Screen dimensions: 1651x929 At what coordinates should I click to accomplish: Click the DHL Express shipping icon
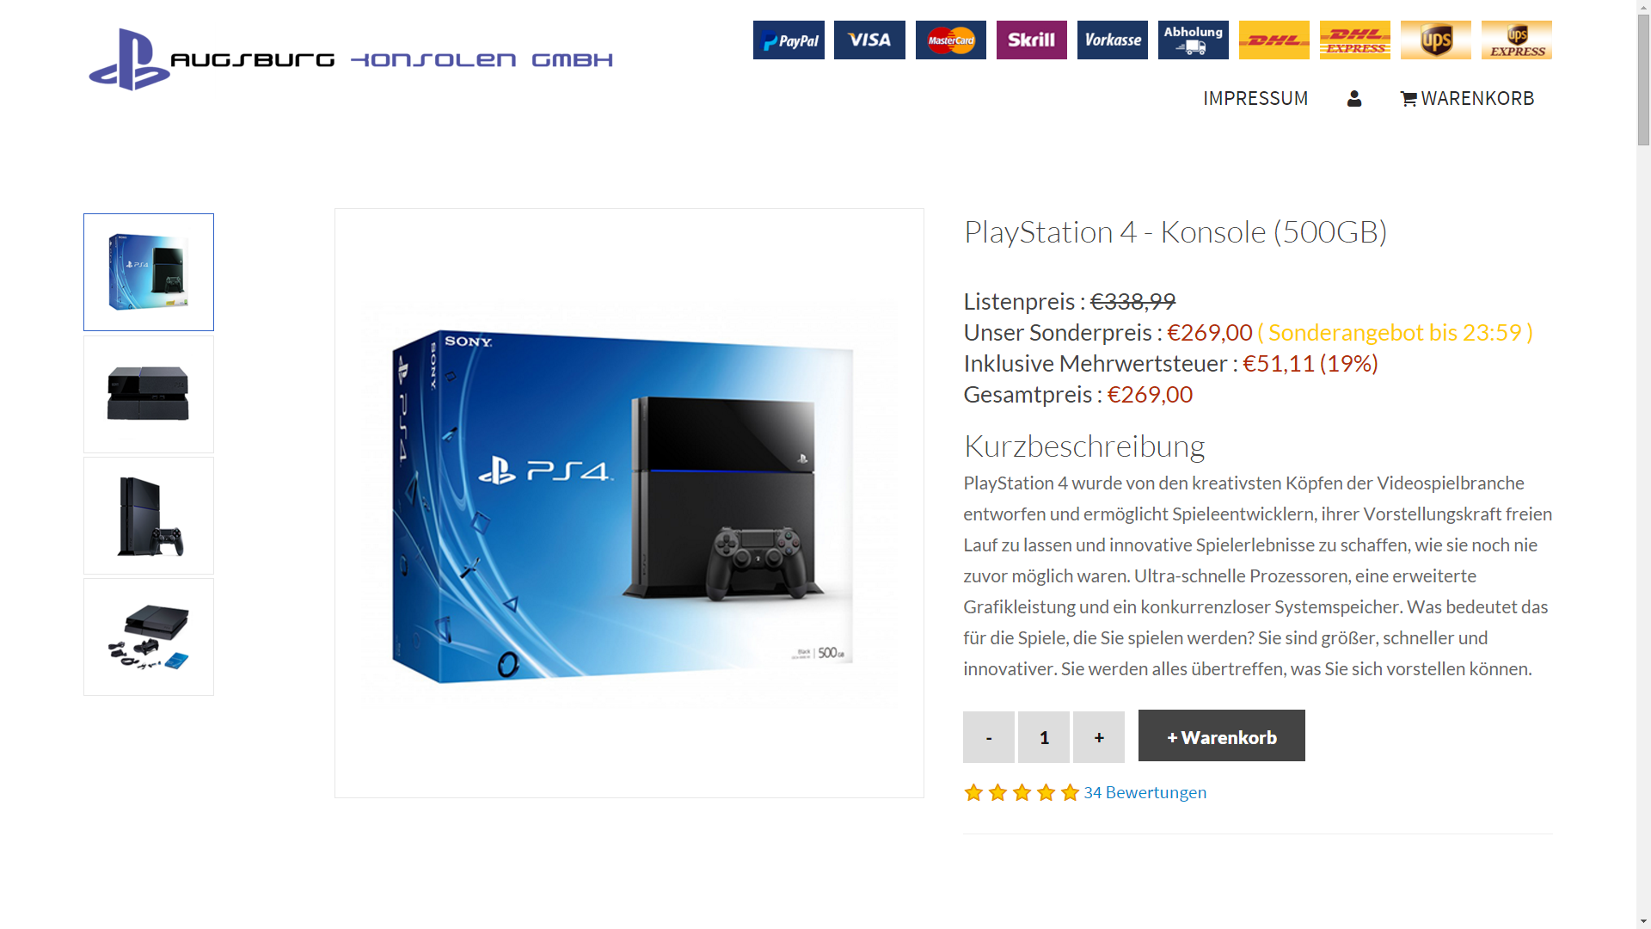click(x=1354, y=40)
